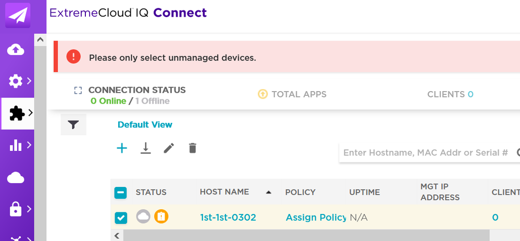This screenshot has height=241, width=520.
Task: Click Assign Policy link
Action: coord(316,218)
